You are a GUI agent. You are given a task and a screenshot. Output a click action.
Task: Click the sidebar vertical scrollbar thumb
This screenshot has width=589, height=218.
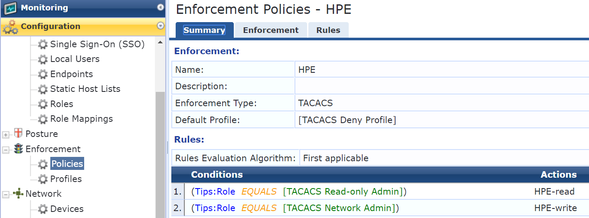click(160, 155)
